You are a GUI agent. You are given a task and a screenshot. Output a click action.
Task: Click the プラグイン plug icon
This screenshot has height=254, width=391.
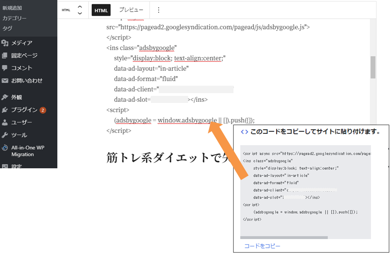tap(5, 110)
